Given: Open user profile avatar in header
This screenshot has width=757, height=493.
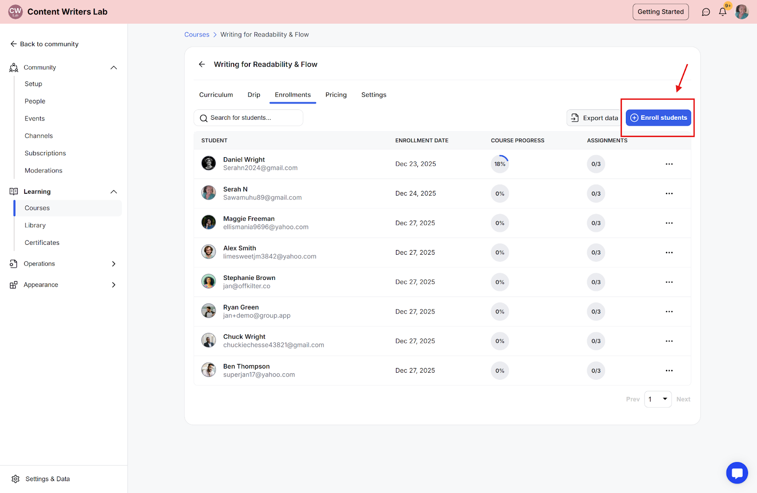Looking at the screenshot, I should 741,12.
